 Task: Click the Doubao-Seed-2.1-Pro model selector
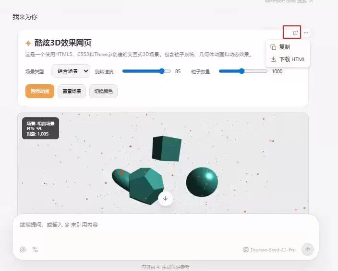269,250
